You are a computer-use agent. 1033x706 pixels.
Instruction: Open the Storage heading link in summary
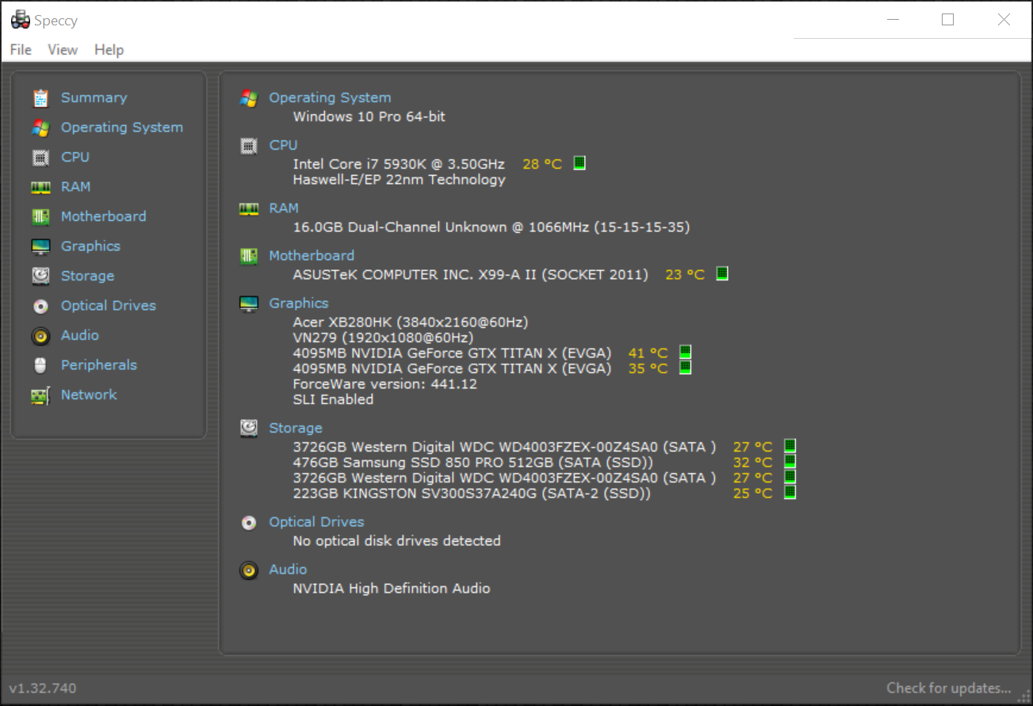pos(296,428)
